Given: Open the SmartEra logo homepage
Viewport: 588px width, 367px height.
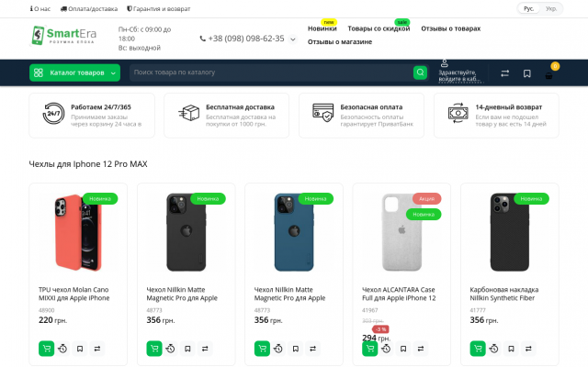Looking at the screenshot, I should [x=63, y=36].
